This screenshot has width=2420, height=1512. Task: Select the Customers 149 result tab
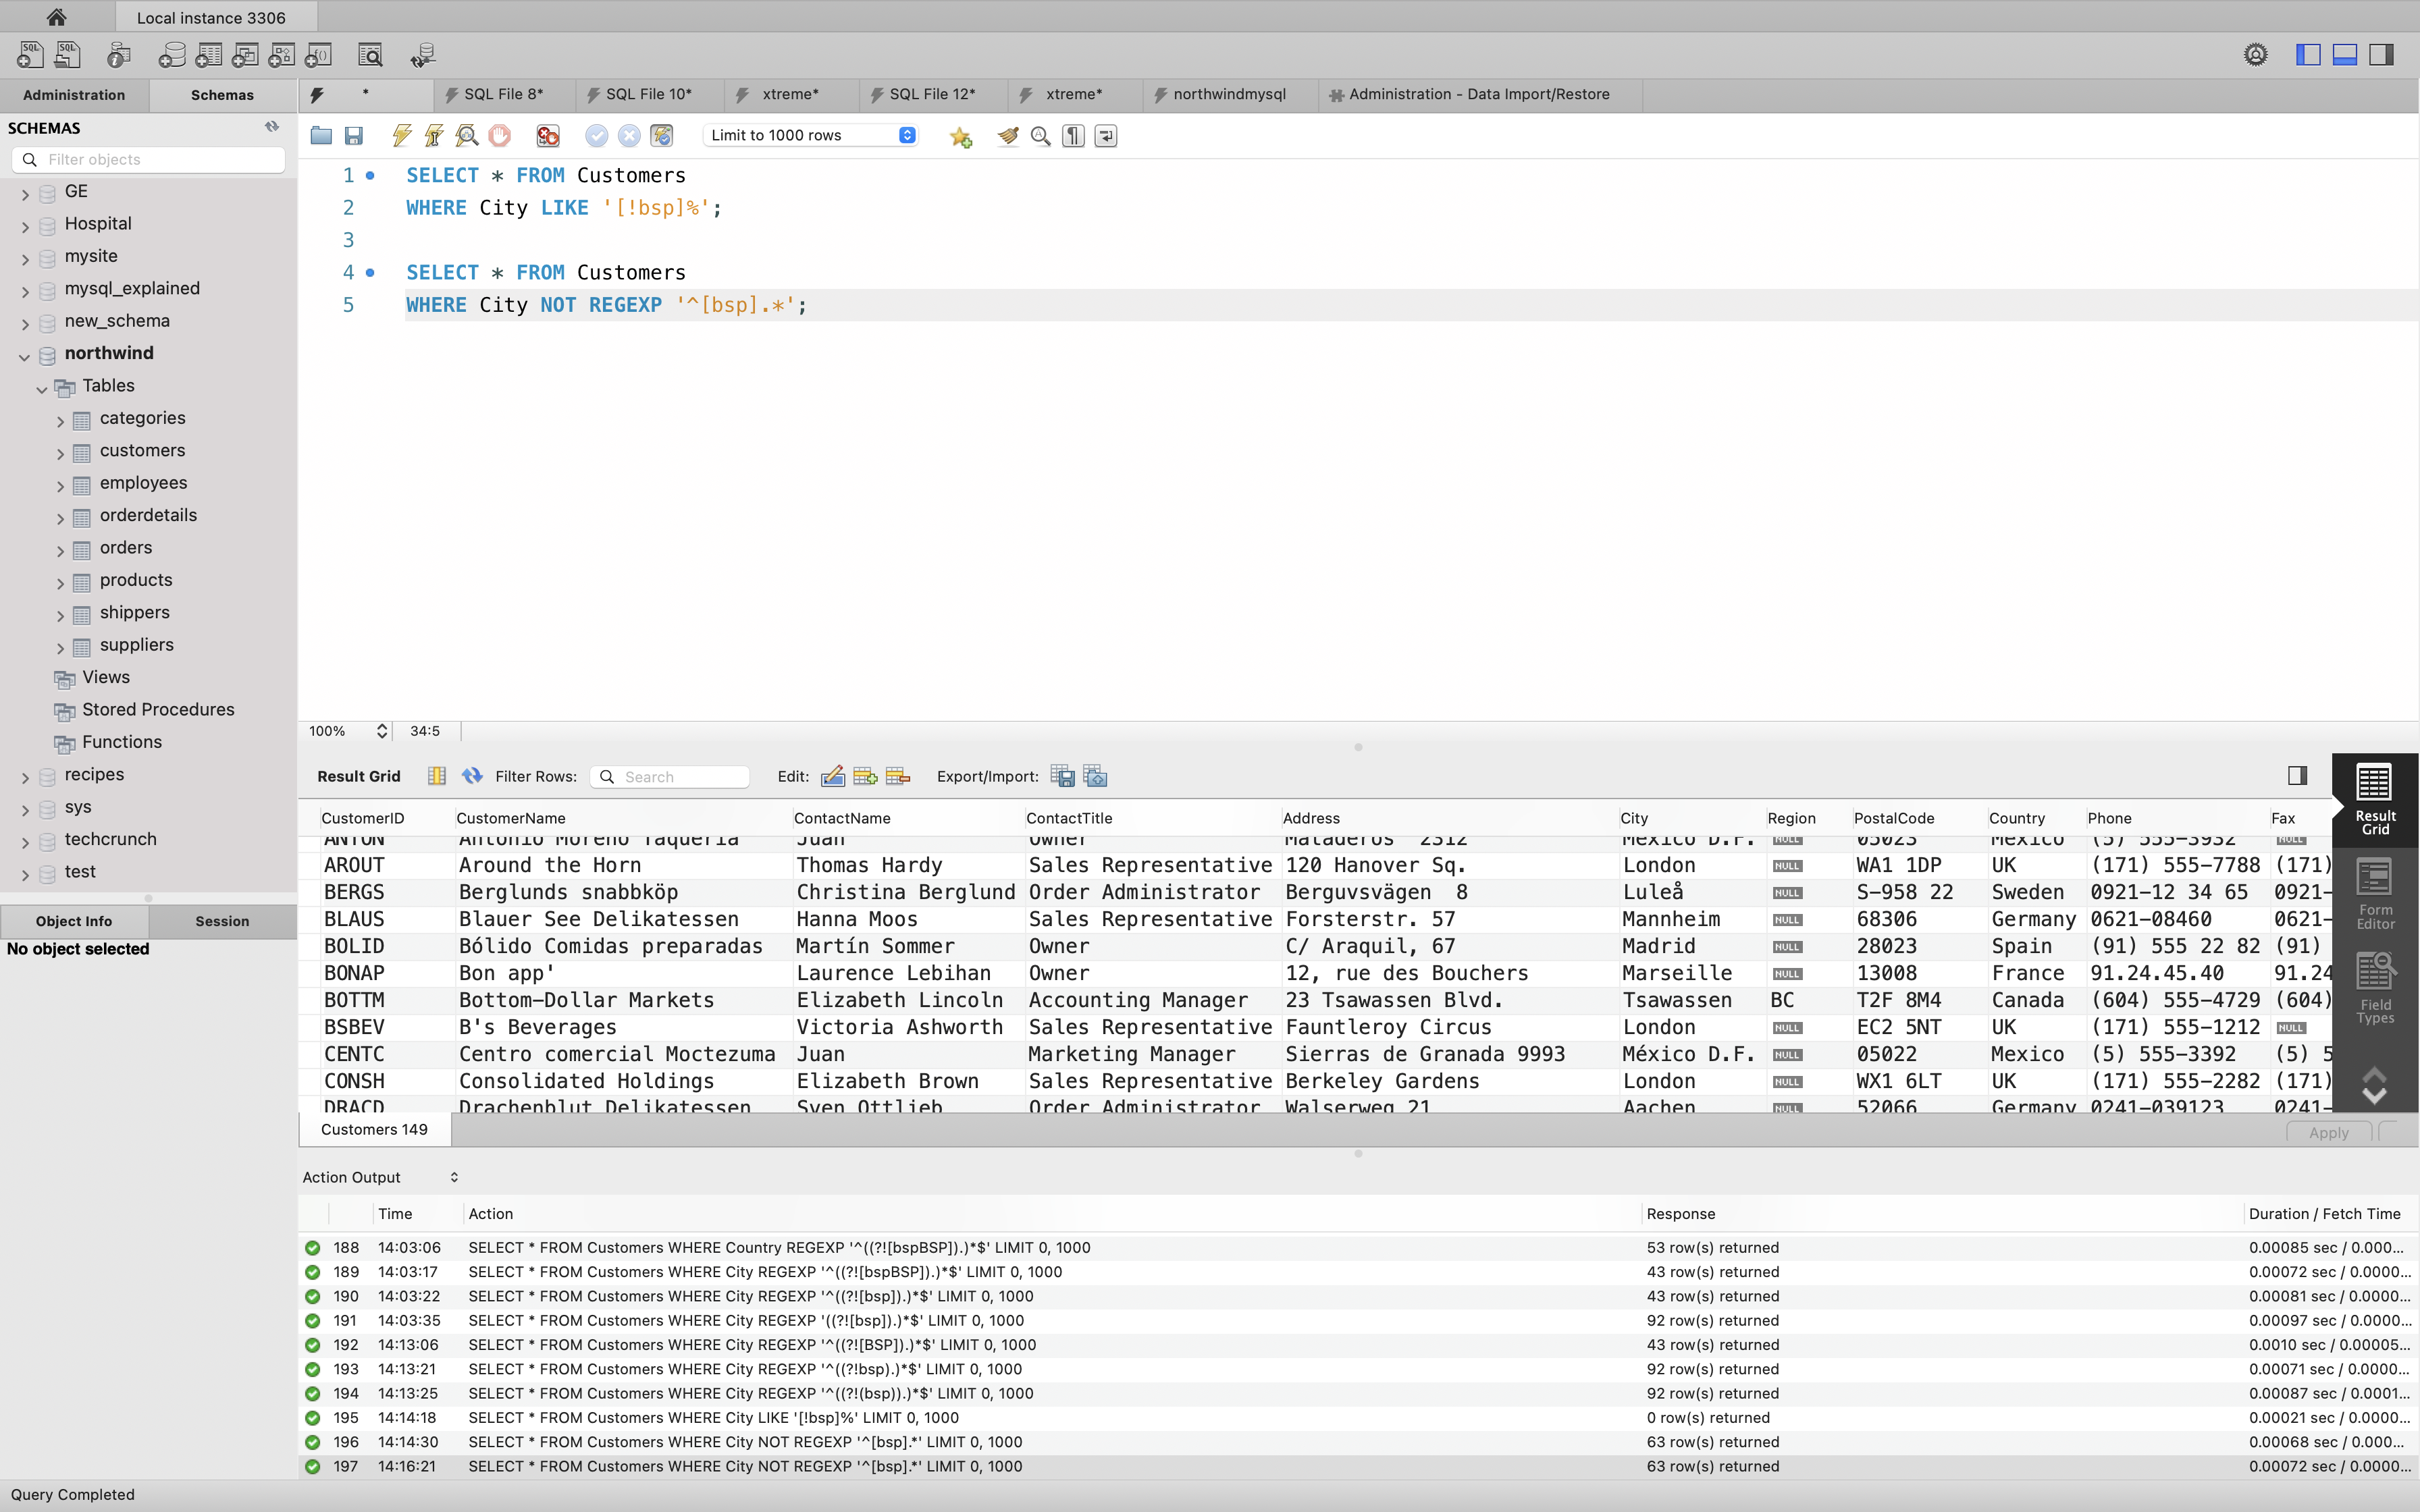[x=374, y=1129]
